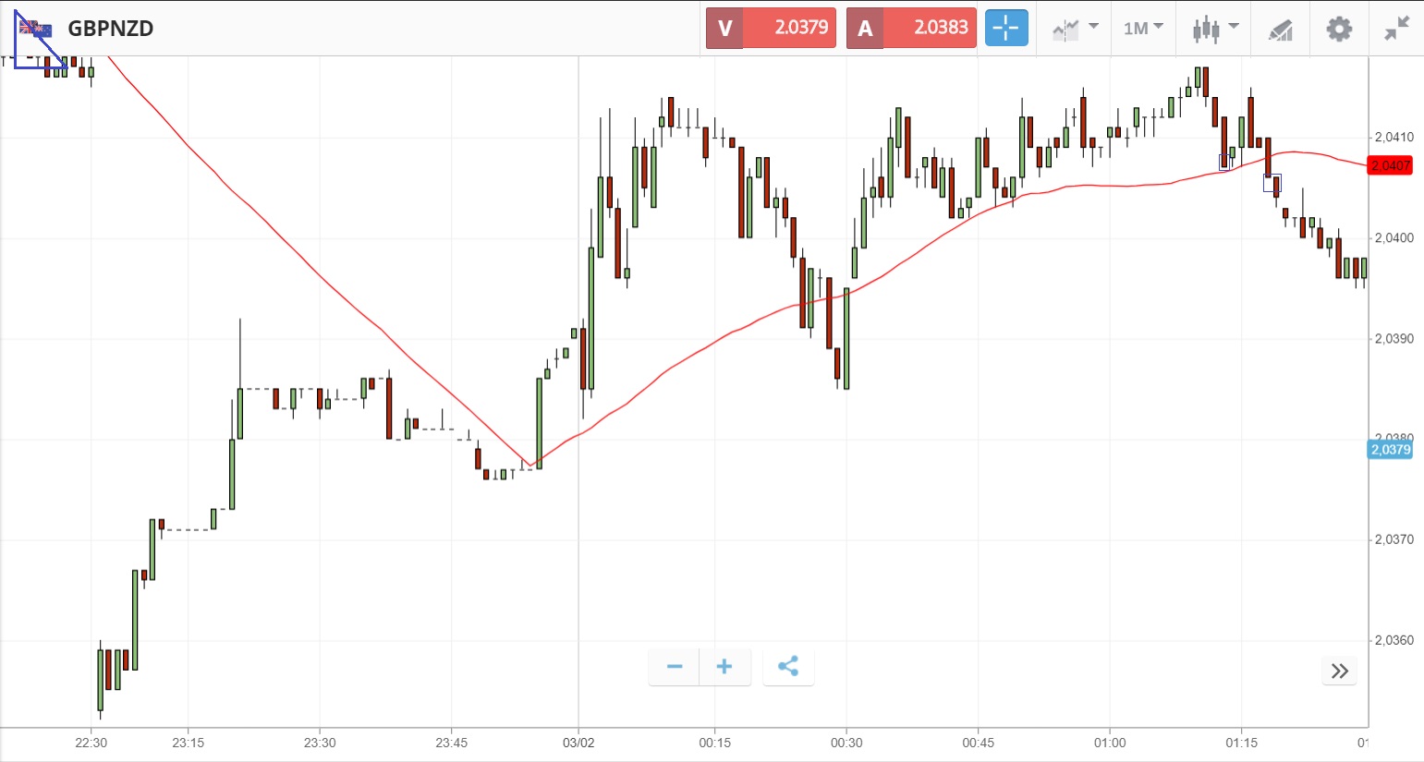This screenshot has width=1424, height=762.
Task: Open the compare chart dropdown
Action: (1075, 29)
